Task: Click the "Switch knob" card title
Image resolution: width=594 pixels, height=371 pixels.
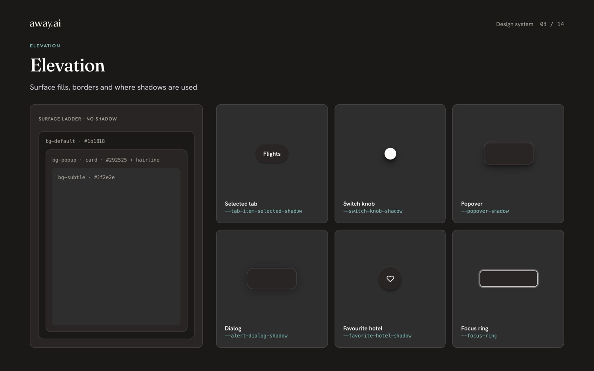Action: [359, 204]
